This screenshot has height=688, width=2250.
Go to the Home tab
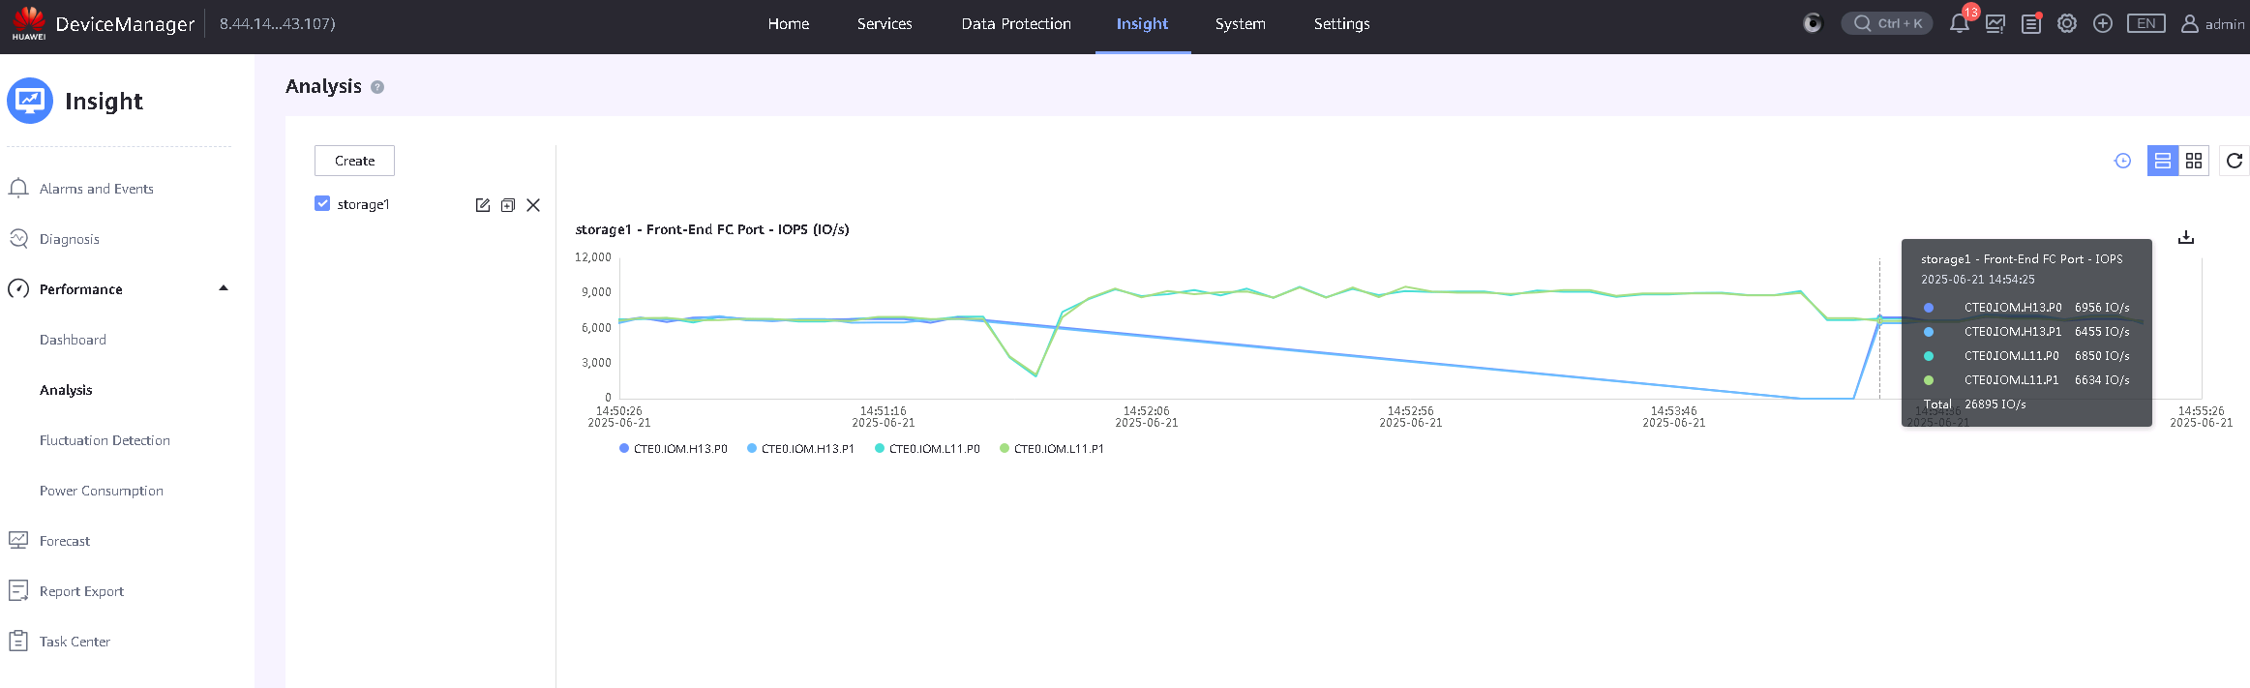[789, 24]
